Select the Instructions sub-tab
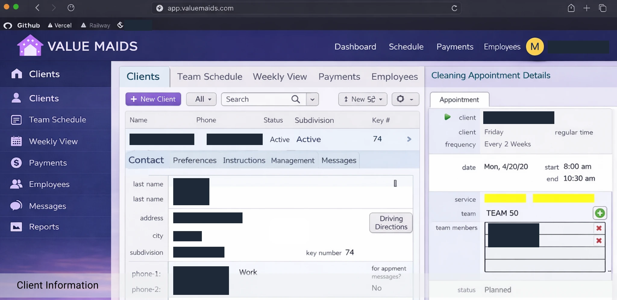This screenshot has height=300, width=617. click(x=244, y=160)
